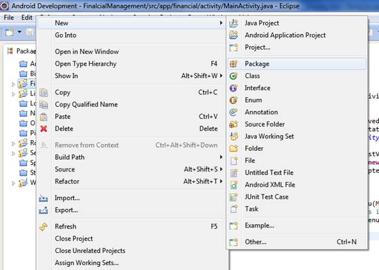This screenshot has width=379, height=270.
Task: Select Open in New Window
Action: 131,52
